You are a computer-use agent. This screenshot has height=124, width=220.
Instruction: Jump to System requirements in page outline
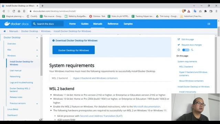pos(187,61)
